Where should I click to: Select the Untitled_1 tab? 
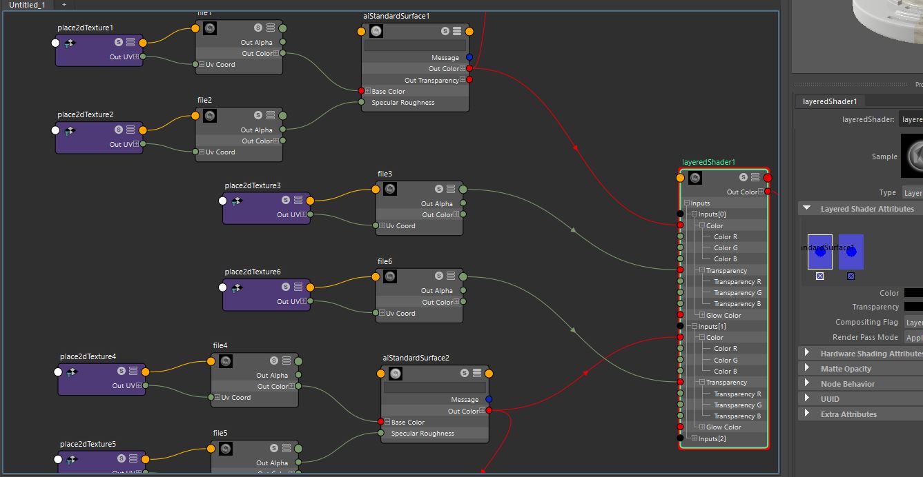(x=26, y=5)
